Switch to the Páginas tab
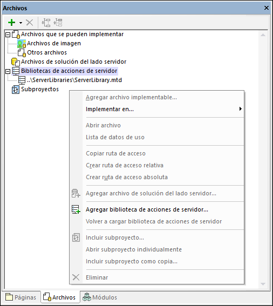The width and height of the screenshot is (273, 306). (x=21, y=297)
